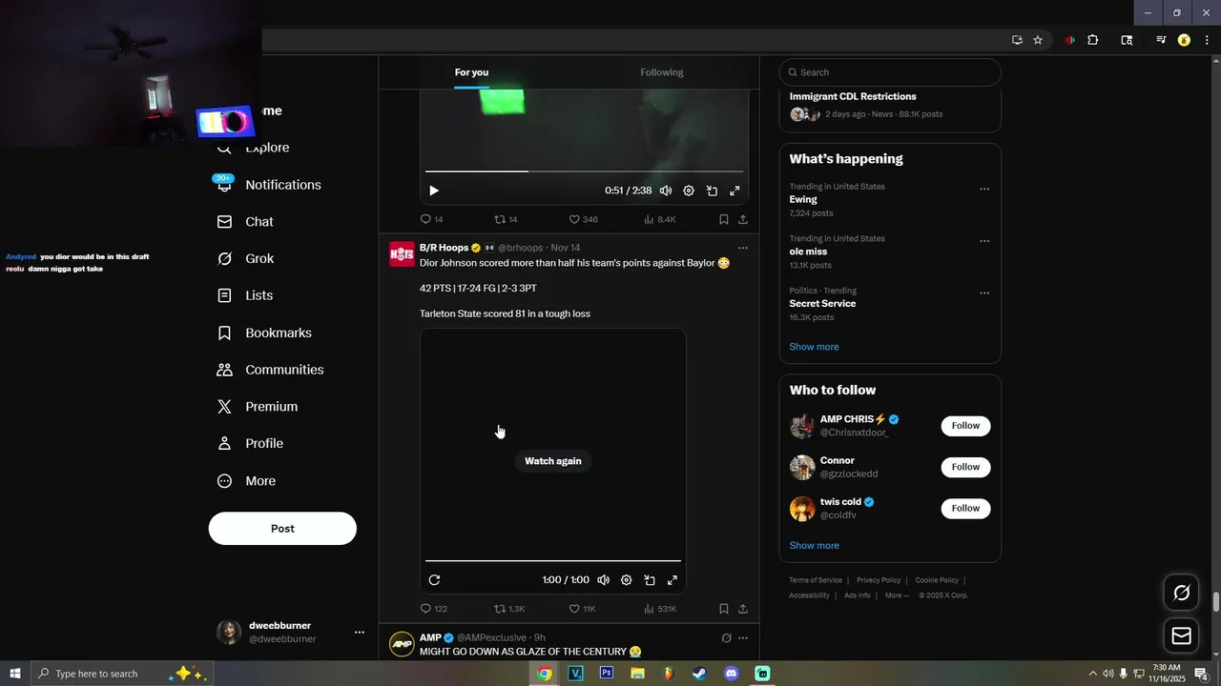The image size is (1221, 686).
Task: Open Premium in the sidebar
Action: tap(258, 407)
